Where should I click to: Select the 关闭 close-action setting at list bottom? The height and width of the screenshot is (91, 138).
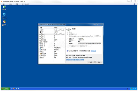click(52, 58)
